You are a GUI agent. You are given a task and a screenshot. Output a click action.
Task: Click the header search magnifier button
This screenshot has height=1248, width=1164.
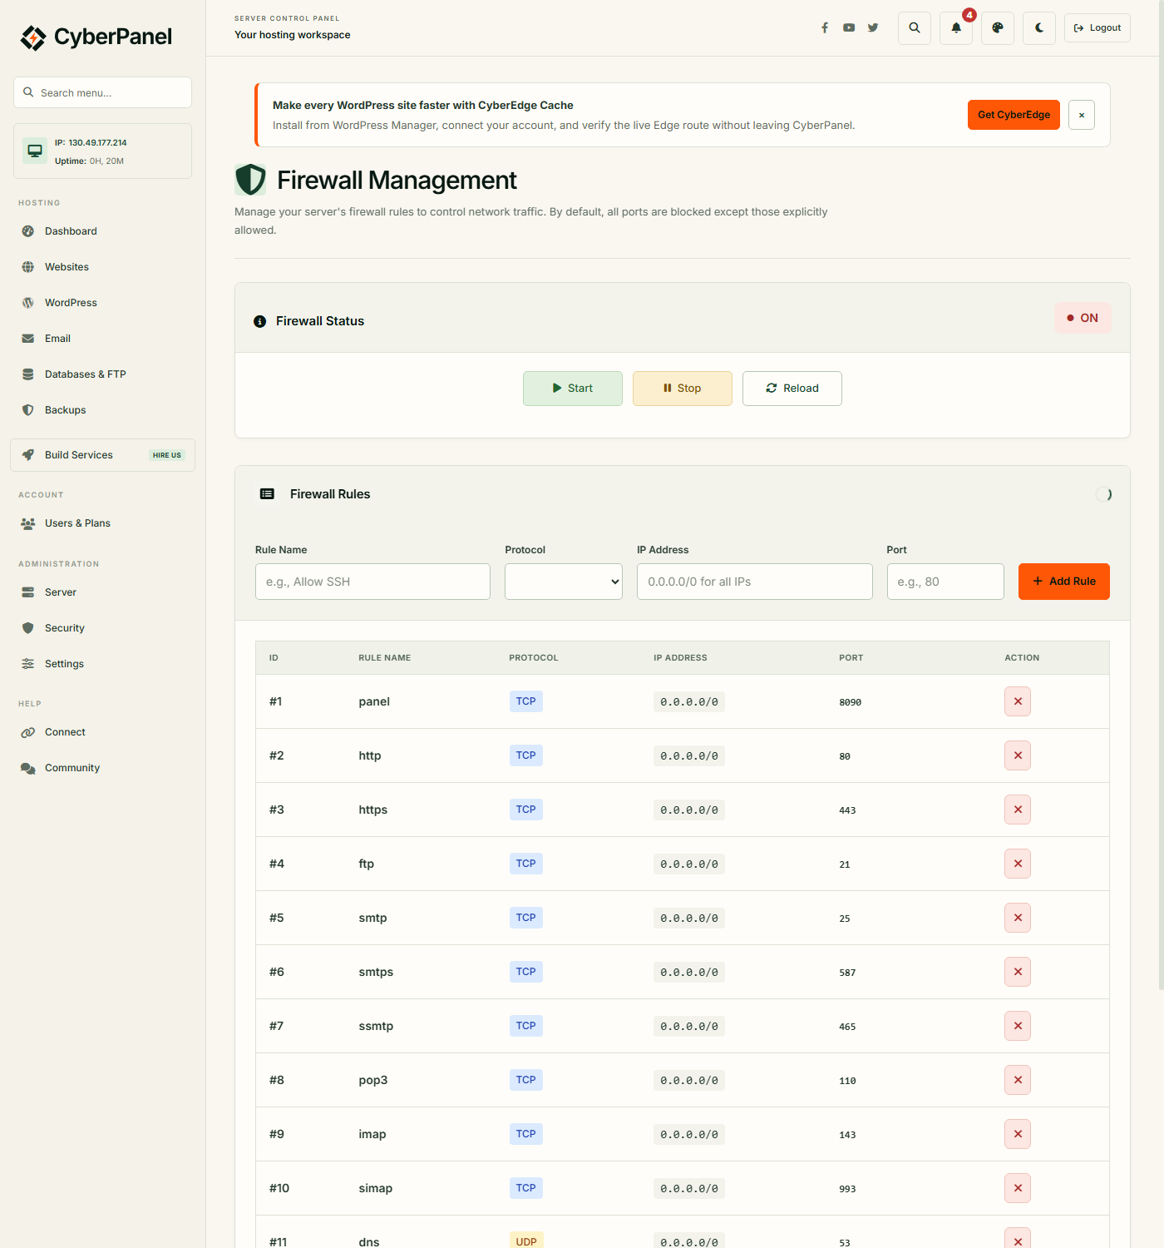pos(915,27)
